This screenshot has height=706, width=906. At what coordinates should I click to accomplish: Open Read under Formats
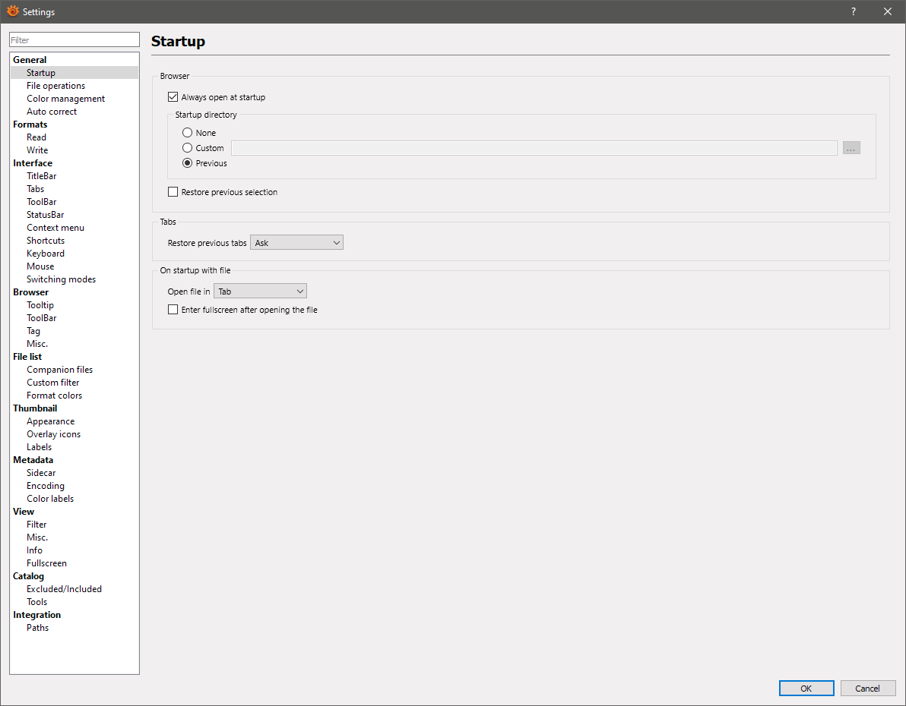pyautogui.click(x=36, y=137)
